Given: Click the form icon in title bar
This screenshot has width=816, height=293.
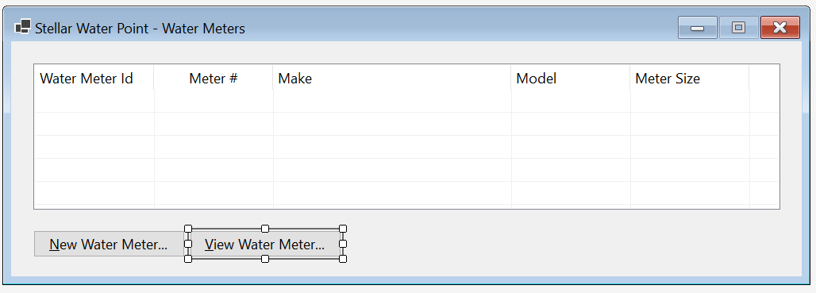Looking at the screenshot, I should (22, 27).
